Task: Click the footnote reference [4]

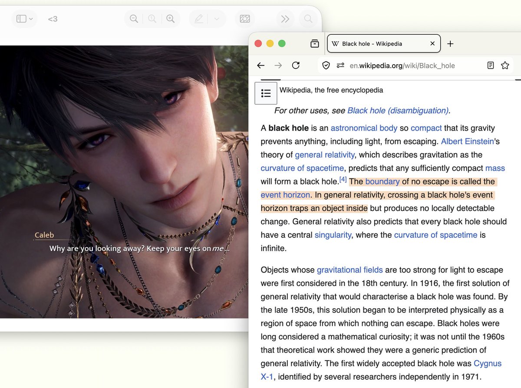Action: [x=343, y=179]
